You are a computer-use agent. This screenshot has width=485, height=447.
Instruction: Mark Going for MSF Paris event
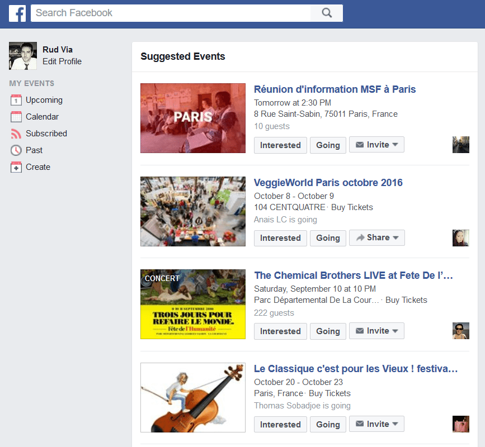click(x=328, y=145)
